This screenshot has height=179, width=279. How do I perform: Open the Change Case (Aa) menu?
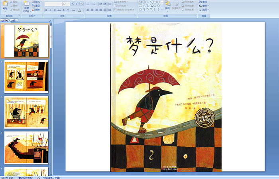pyautogui.click(x=74, y=10)
